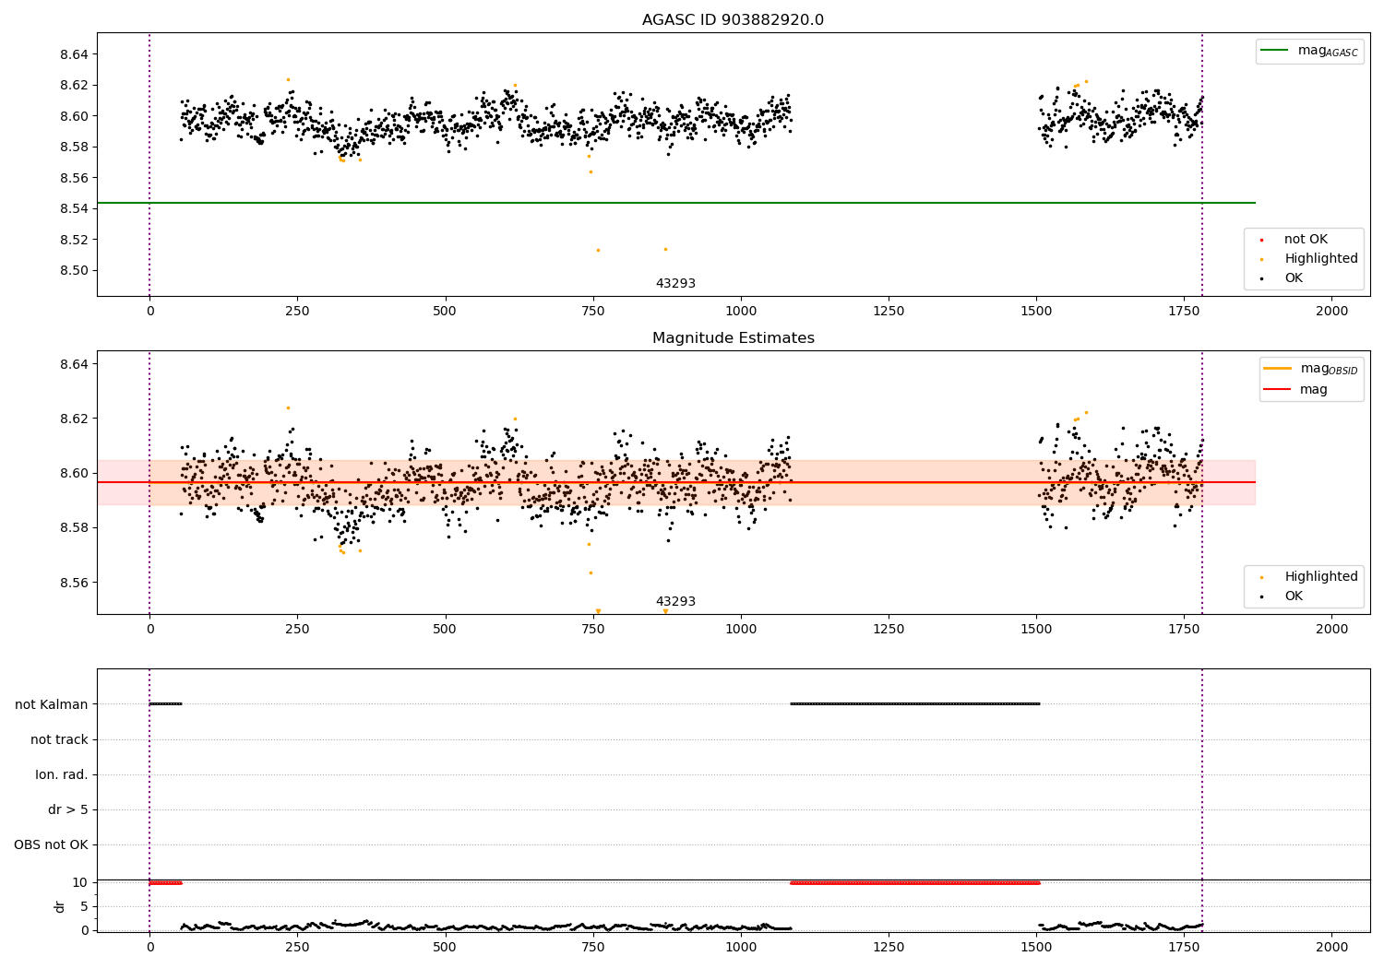Click the '2000' x-tick under the top plot

(1331, 312)
